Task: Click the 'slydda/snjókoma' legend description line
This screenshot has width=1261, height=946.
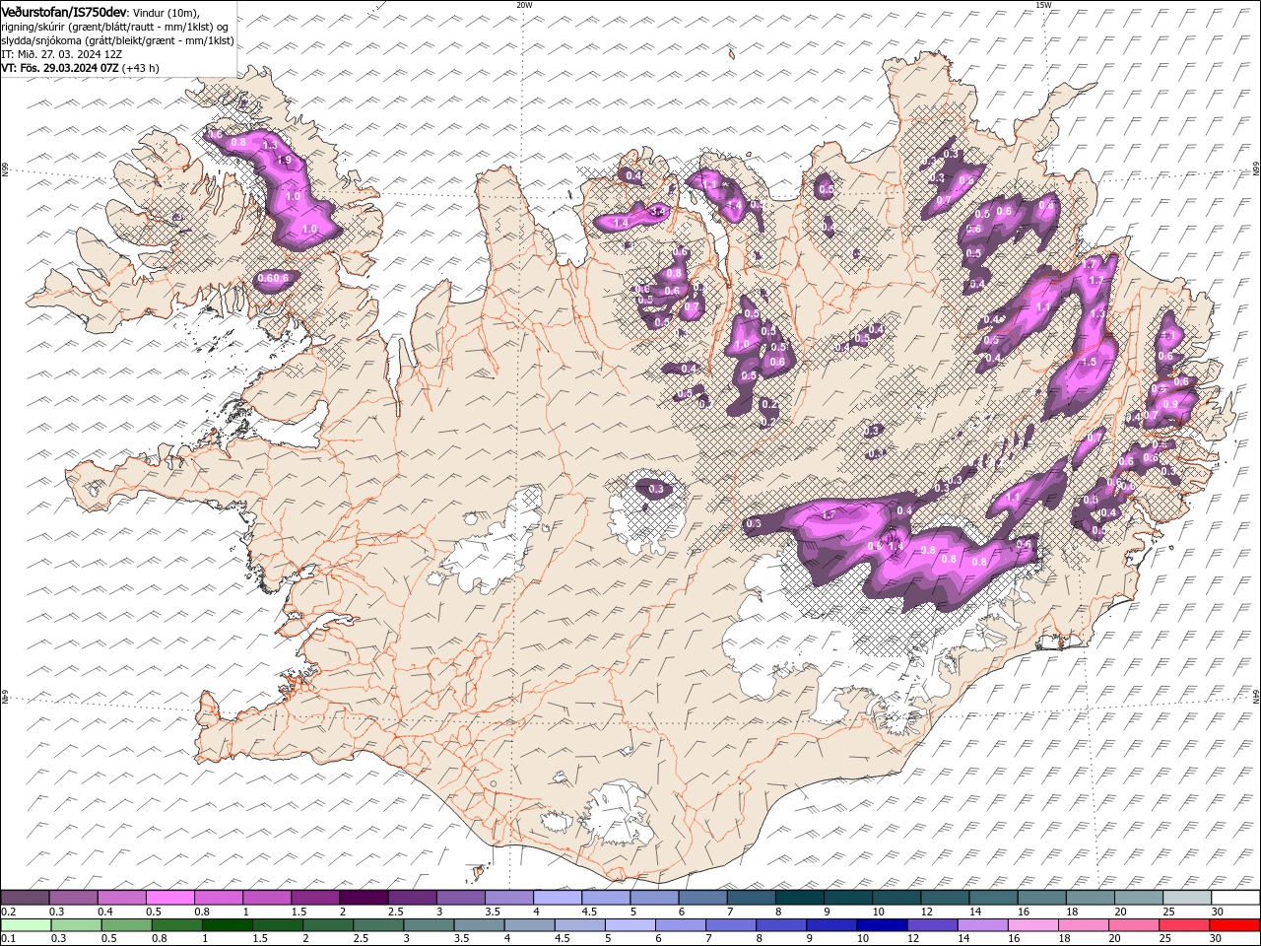Action: click(x=117, y=40)
